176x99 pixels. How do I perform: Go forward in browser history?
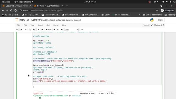click(7, 10)
